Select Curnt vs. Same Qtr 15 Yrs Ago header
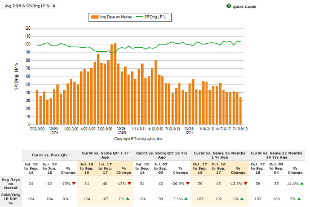The width and height of the screenshot is (310, 207). [x=162, y=155]
